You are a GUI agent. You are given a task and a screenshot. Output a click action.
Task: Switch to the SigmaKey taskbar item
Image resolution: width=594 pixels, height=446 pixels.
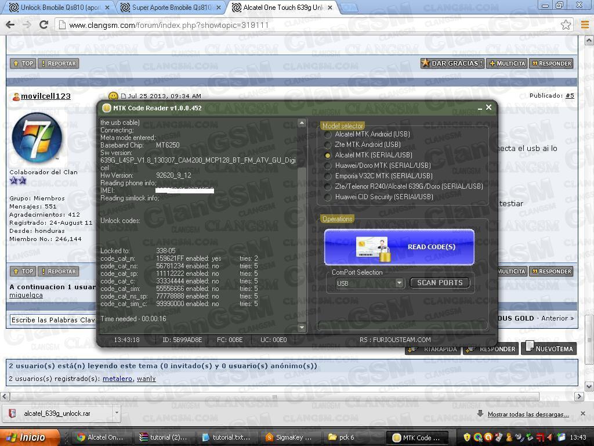click(x=291, y=438)
